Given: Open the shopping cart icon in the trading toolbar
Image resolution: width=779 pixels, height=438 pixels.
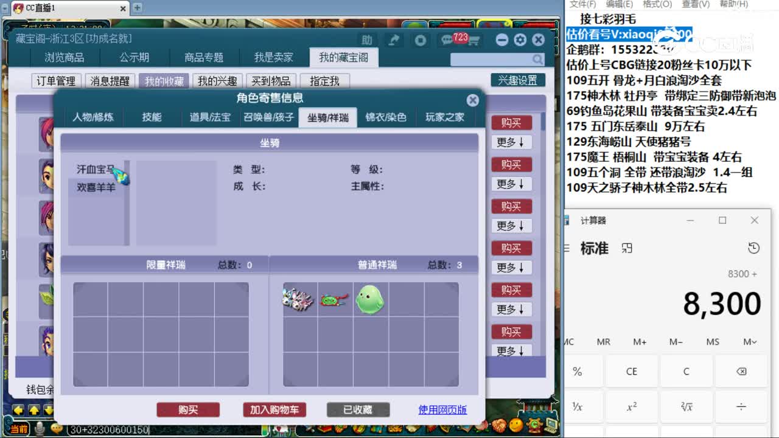Looking at the screenshot, I should point(473,40).
